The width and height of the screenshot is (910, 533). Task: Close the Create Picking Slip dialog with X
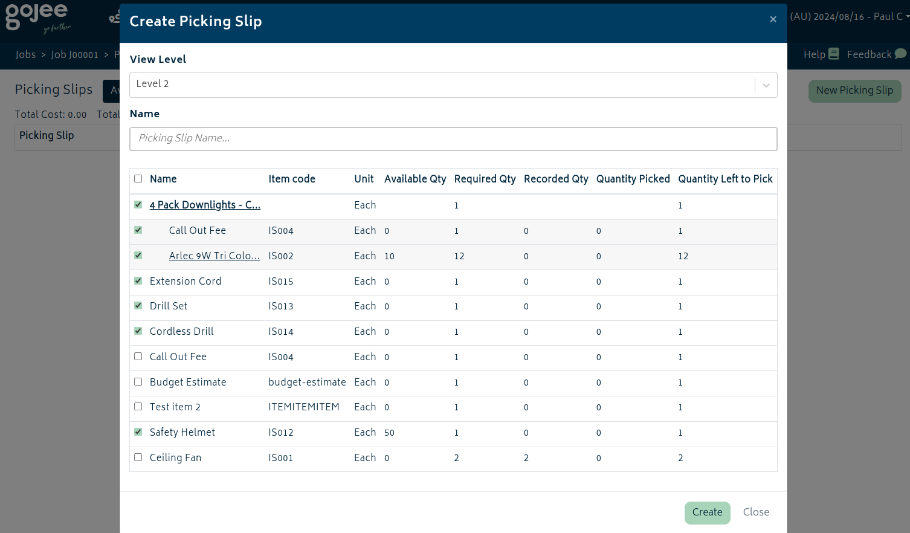(x=773, y=19)
